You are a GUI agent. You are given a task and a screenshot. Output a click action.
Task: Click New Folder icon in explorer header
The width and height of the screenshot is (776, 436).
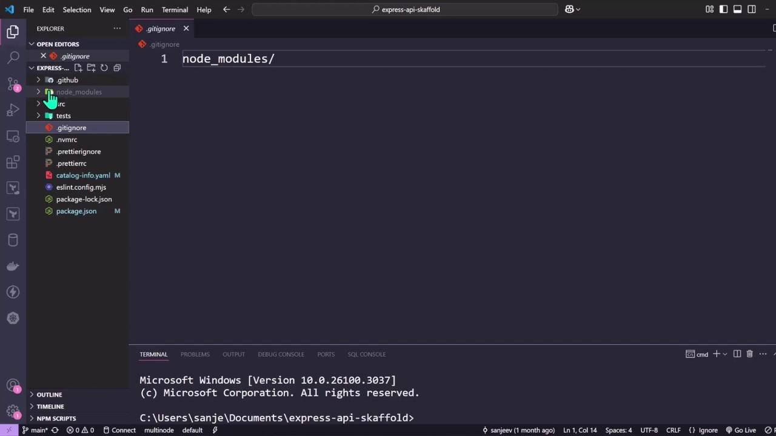(x=91, y=68)
